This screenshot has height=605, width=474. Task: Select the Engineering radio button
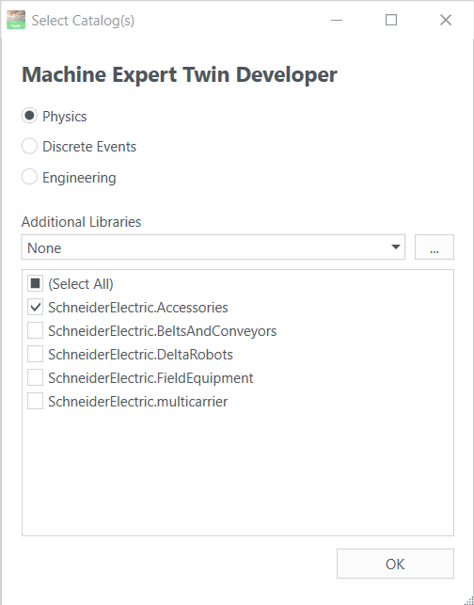pos(29,177)
